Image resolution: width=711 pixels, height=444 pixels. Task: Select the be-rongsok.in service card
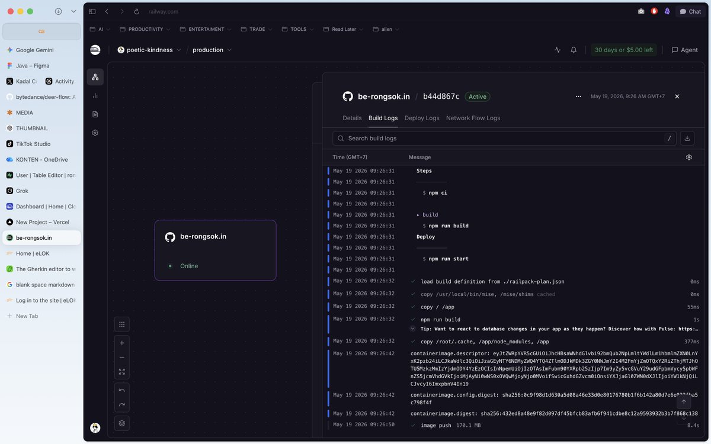pyautogui.click(x=215, y=250)
